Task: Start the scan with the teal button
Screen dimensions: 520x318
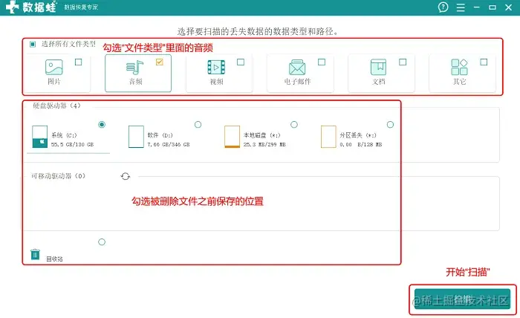Action: (462, 299)
